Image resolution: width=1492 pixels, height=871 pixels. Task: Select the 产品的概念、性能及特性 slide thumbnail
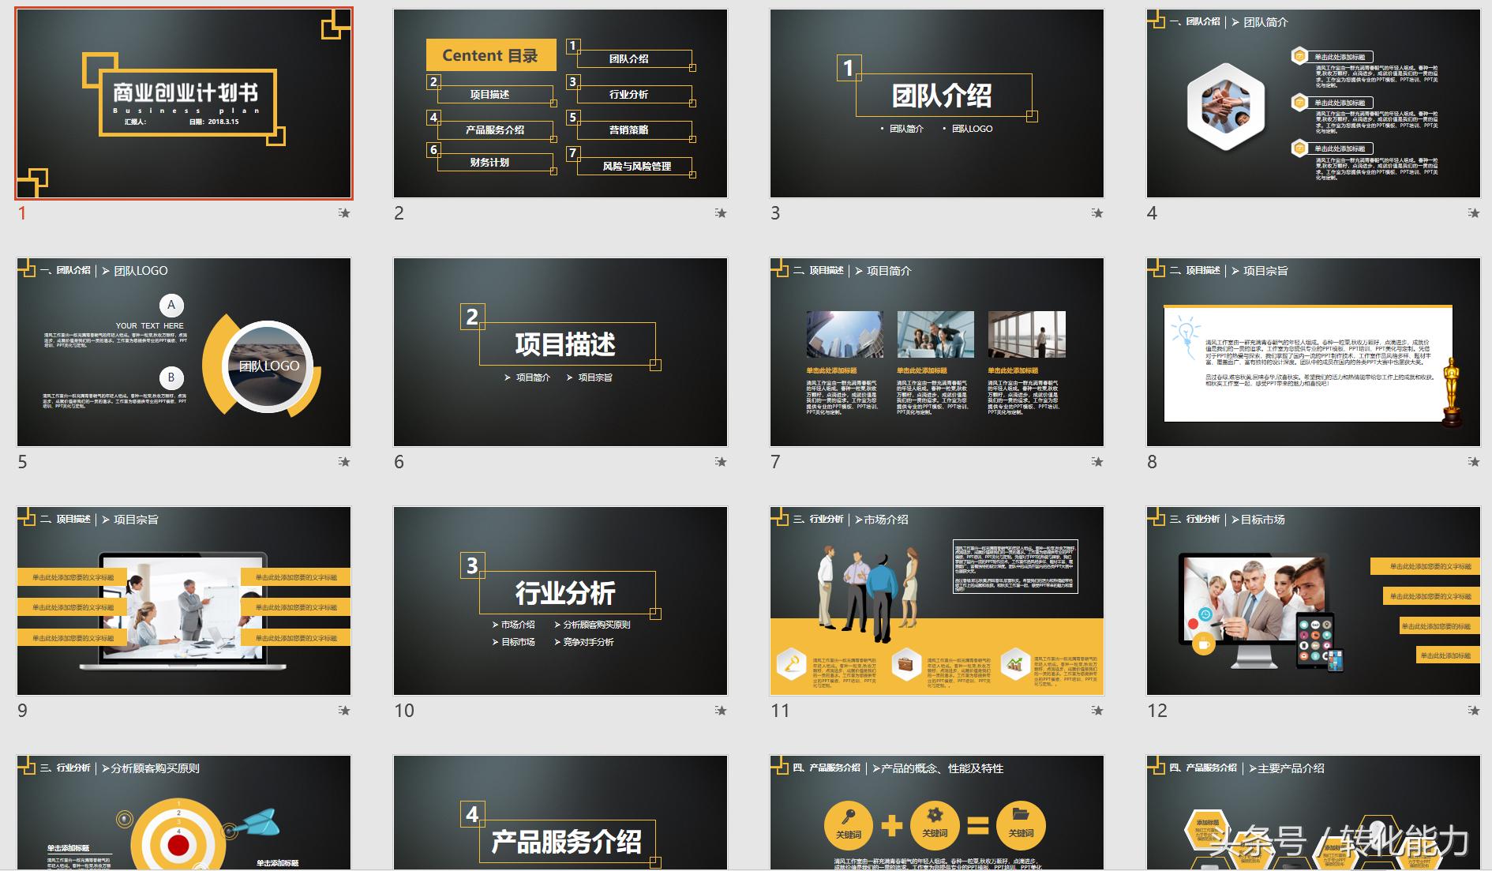[x=937, y=813]
